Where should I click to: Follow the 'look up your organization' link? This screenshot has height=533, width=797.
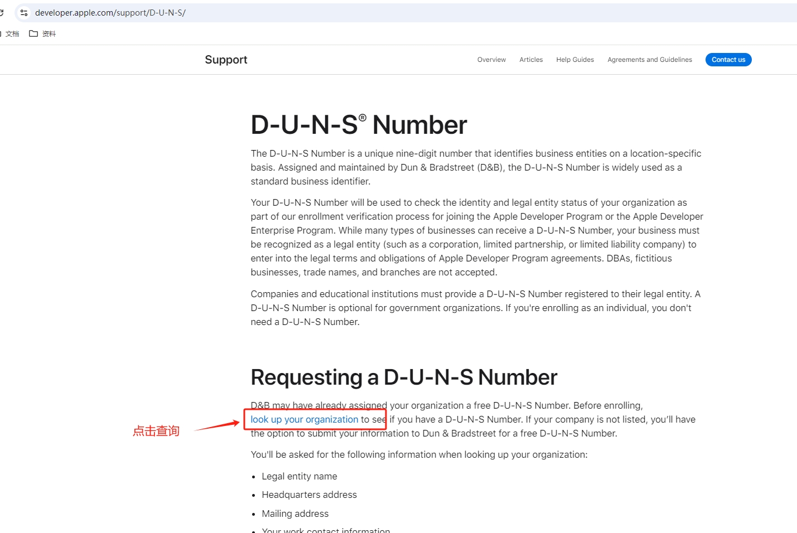tap(305, 419)
